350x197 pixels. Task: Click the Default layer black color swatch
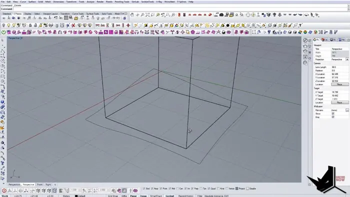coord(76,196)
